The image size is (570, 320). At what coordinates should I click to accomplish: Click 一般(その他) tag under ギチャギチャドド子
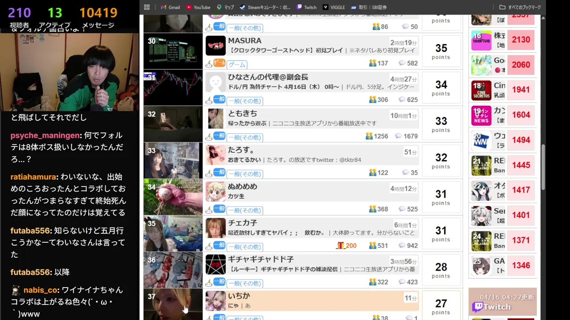245,283
